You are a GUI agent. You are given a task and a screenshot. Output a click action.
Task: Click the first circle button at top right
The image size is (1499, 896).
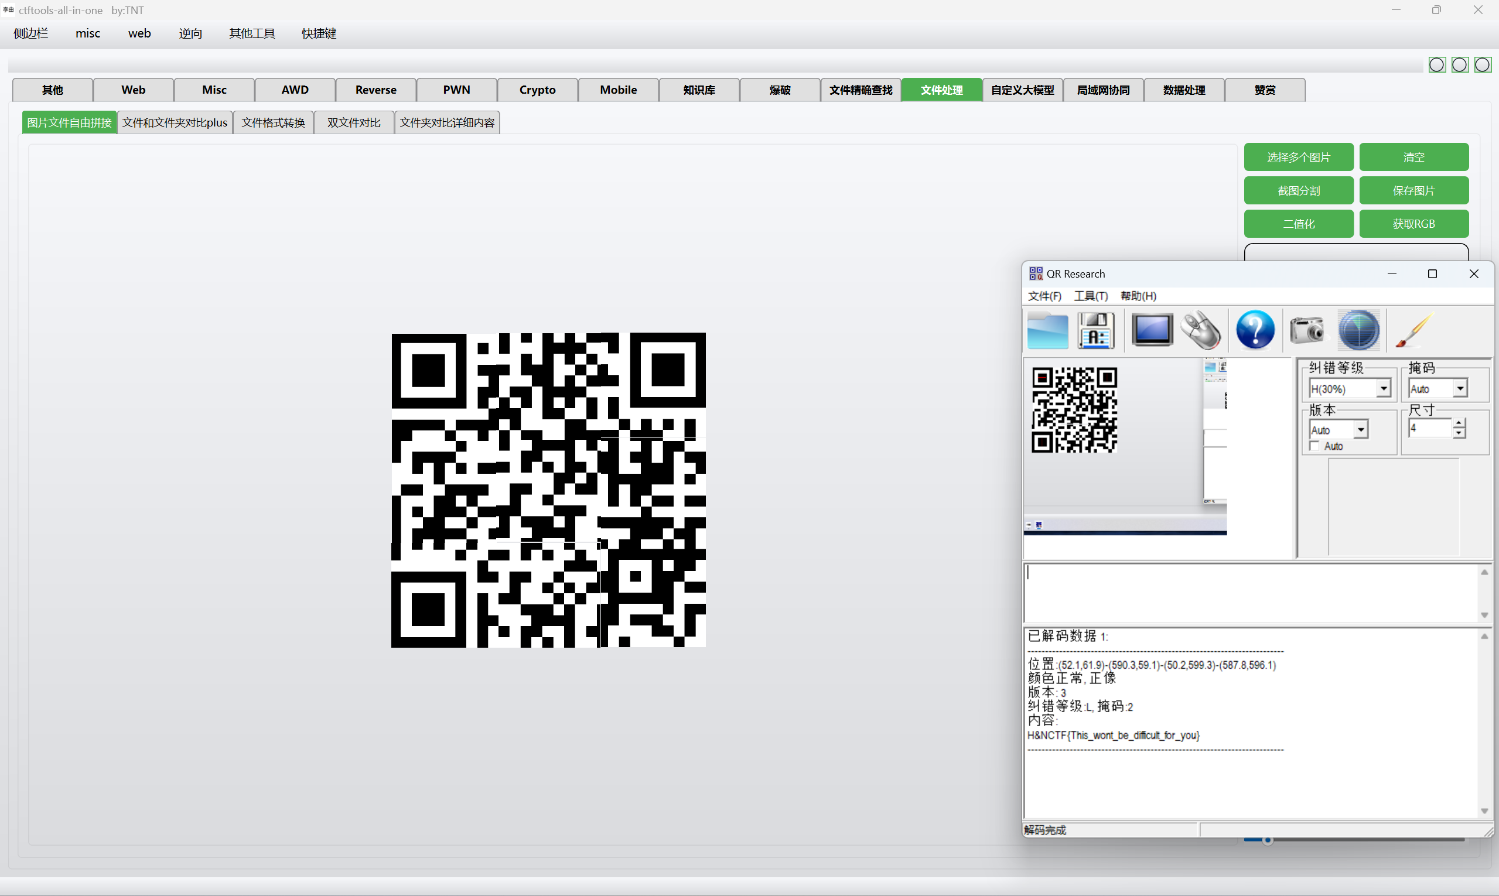click(1437, 64)
